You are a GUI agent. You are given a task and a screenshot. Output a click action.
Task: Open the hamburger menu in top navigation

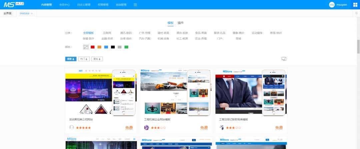point(135,5)
